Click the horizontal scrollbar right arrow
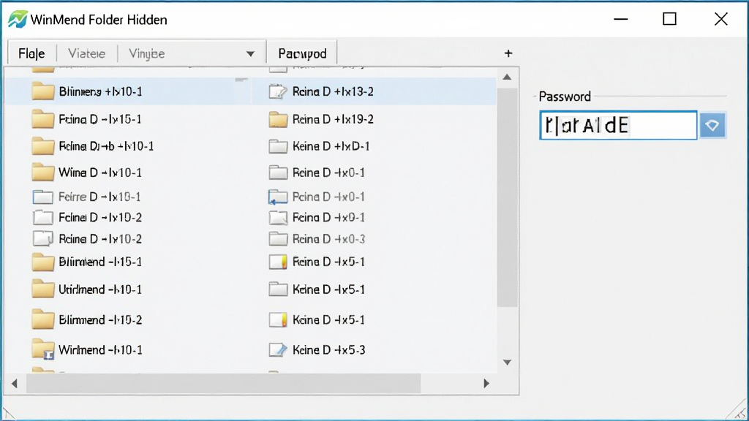Image resolution: width=749 pixels, height=421 pixels. (x=486, y=383)
